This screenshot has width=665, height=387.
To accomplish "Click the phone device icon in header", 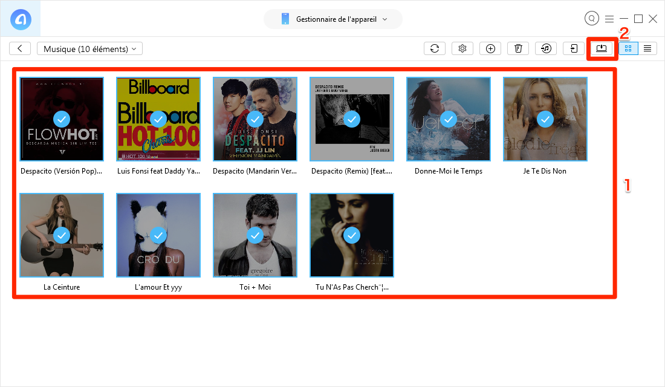I will pyautogui.click(x=285, y=19).
